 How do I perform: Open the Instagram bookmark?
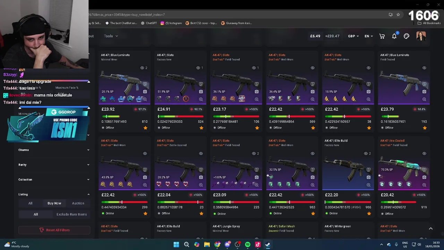pyautogui.click(x=171, y=23)
